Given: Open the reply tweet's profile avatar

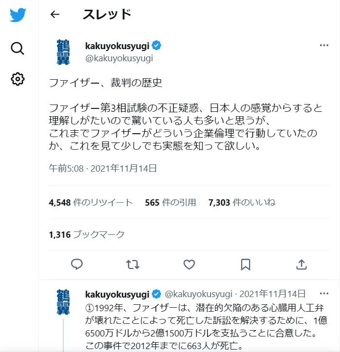Looking at the screenshot, I should (63, 301).
